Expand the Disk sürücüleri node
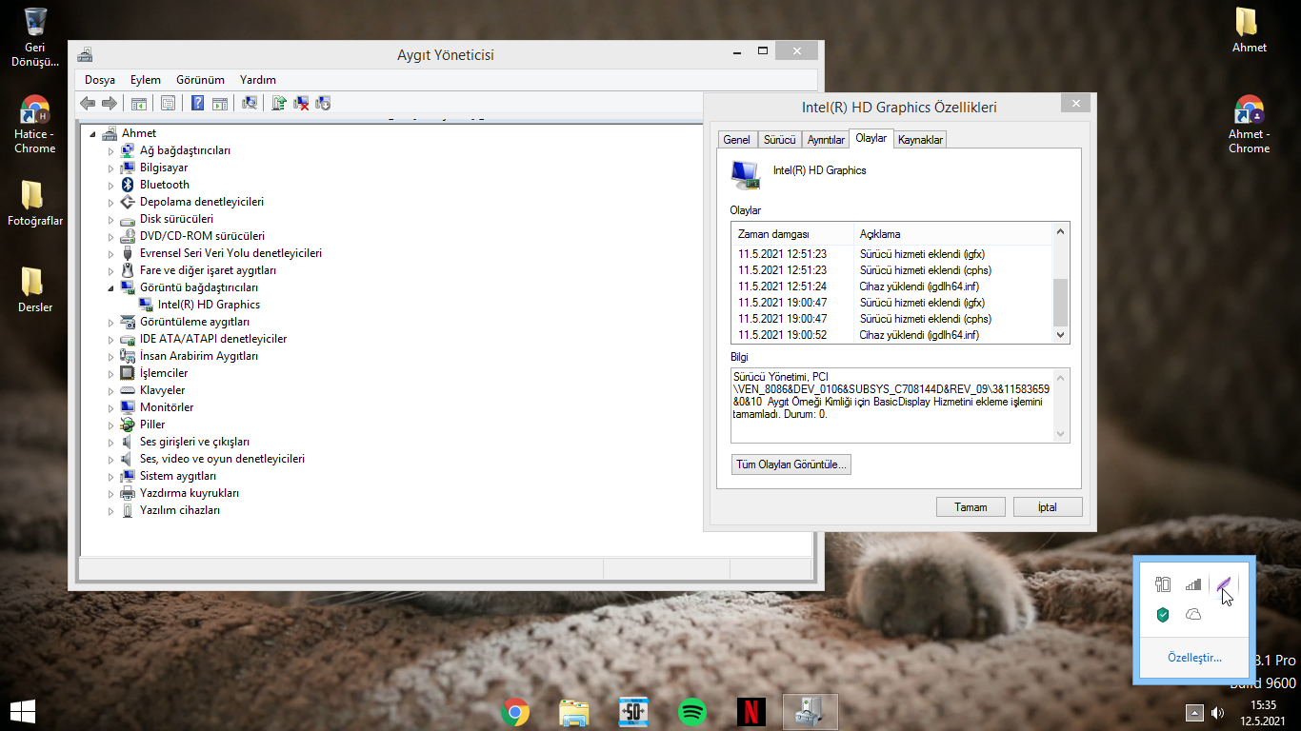 110,219
